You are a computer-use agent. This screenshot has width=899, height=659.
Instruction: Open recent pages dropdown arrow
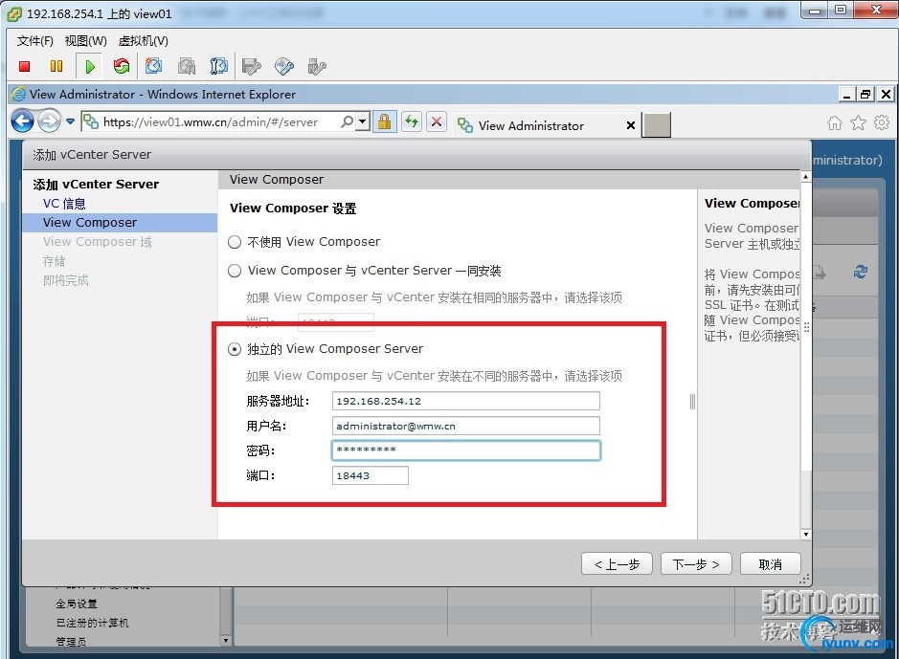[70, 121]
